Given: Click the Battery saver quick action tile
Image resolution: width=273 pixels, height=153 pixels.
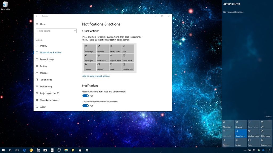Looking at the screenshot, I should 115,49.
